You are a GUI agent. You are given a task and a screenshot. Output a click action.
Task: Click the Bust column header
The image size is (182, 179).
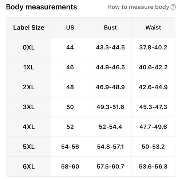coord(110,28)
